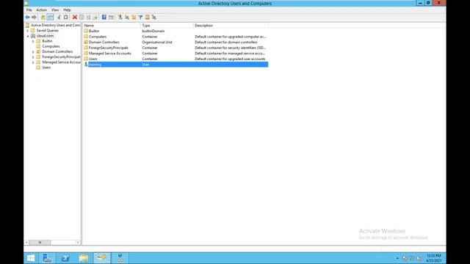The image size is (470, 264).
Task: Sort by the Description column header
Action: (231, 26)
